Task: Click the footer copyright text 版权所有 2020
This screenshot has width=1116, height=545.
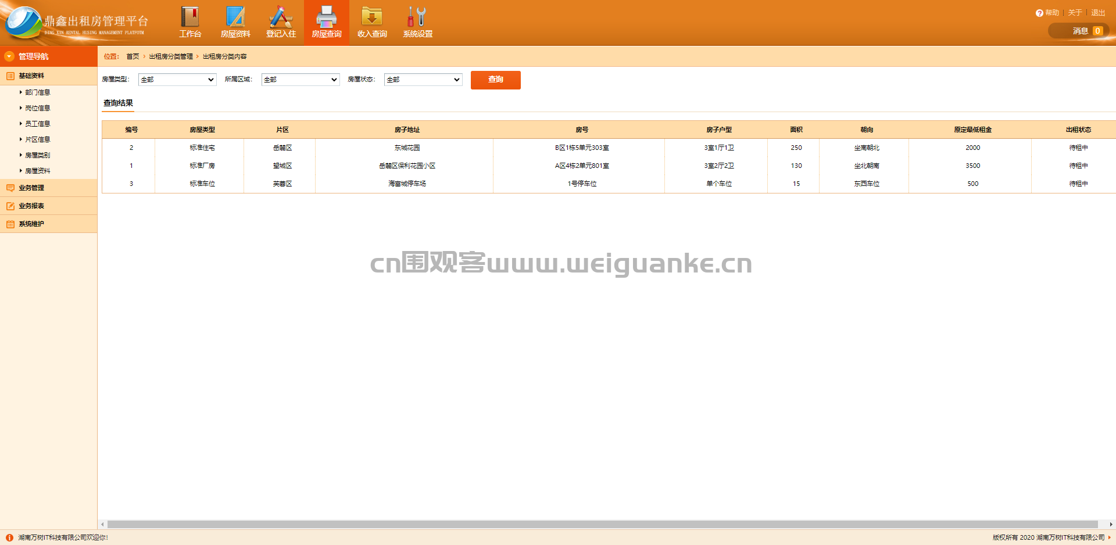Action: click(x=1013, y=537)
